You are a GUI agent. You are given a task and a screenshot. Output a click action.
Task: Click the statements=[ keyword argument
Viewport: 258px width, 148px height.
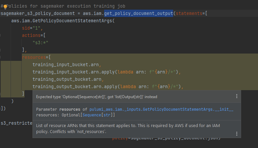(192, 13)
